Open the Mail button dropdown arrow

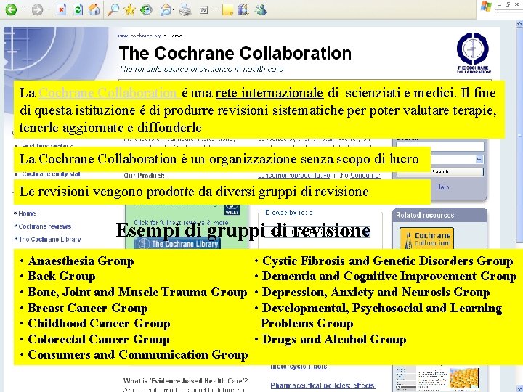tap(175, 9)
